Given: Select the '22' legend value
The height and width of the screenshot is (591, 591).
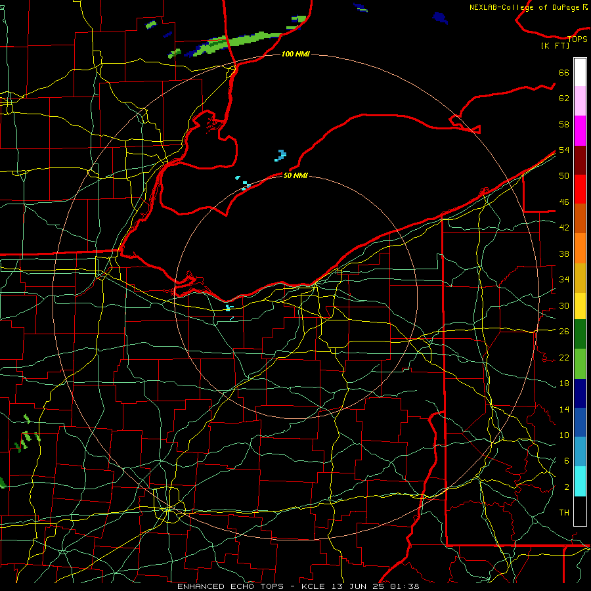Looking at the screenshot, I should click(564, 357).
